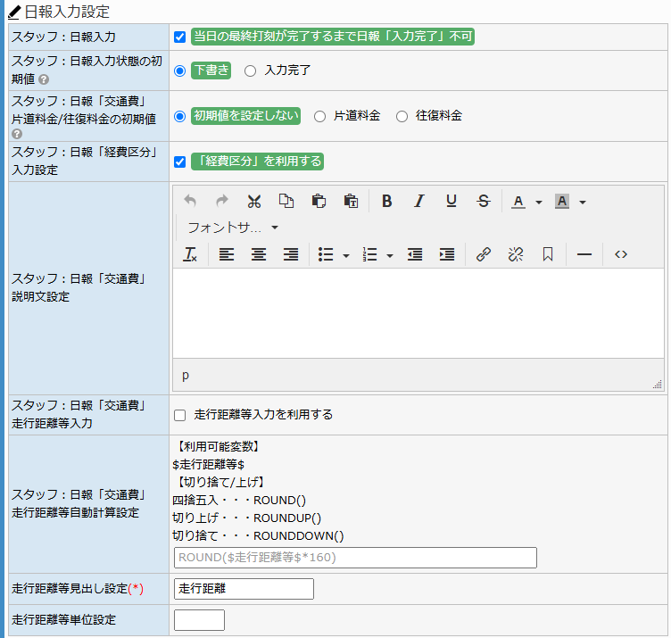Click the clear formatting icon
The image size is (671, 638).
point(190,254)
